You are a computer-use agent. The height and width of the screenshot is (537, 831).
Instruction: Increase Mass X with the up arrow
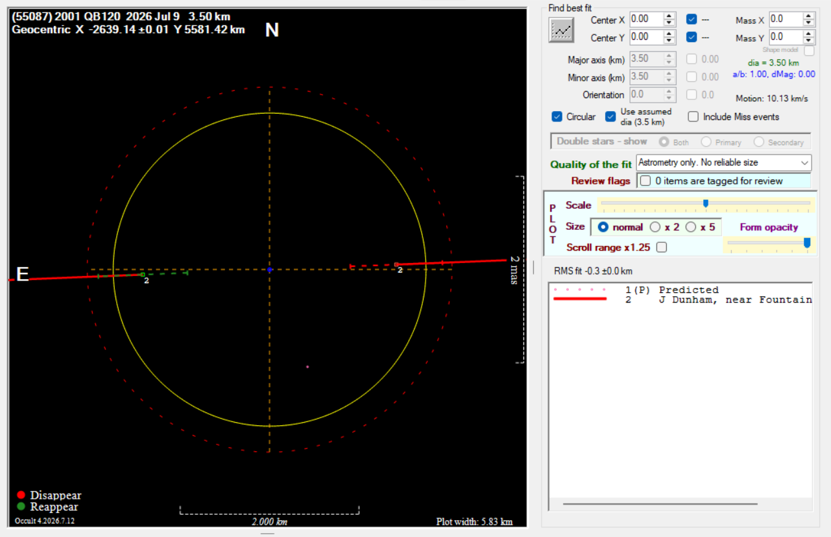coord(808,16)
